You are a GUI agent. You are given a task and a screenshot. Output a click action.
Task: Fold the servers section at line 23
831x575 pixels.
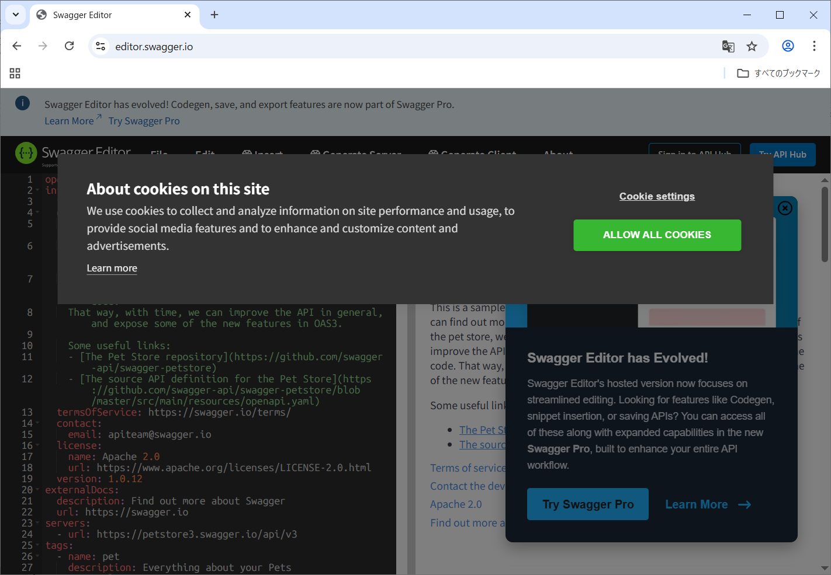point(38,523)
